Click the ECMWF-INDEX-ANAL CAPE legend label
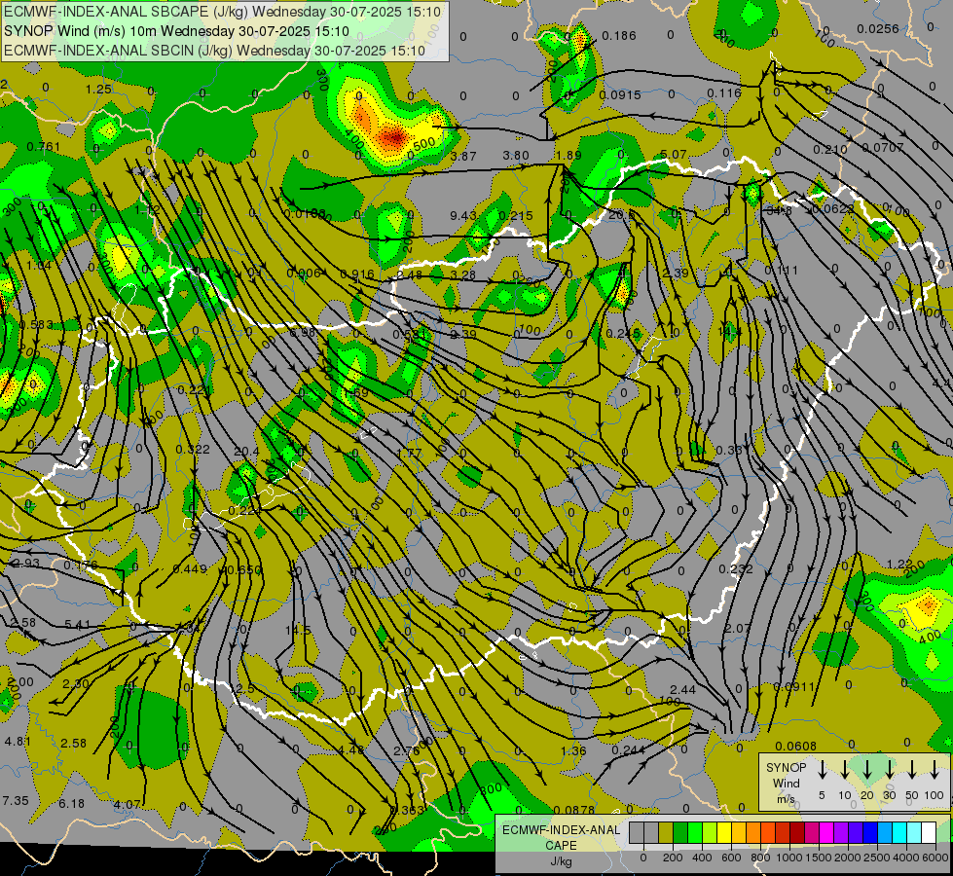The width and height of the screenshot is (953, 876). click(561, 837)
